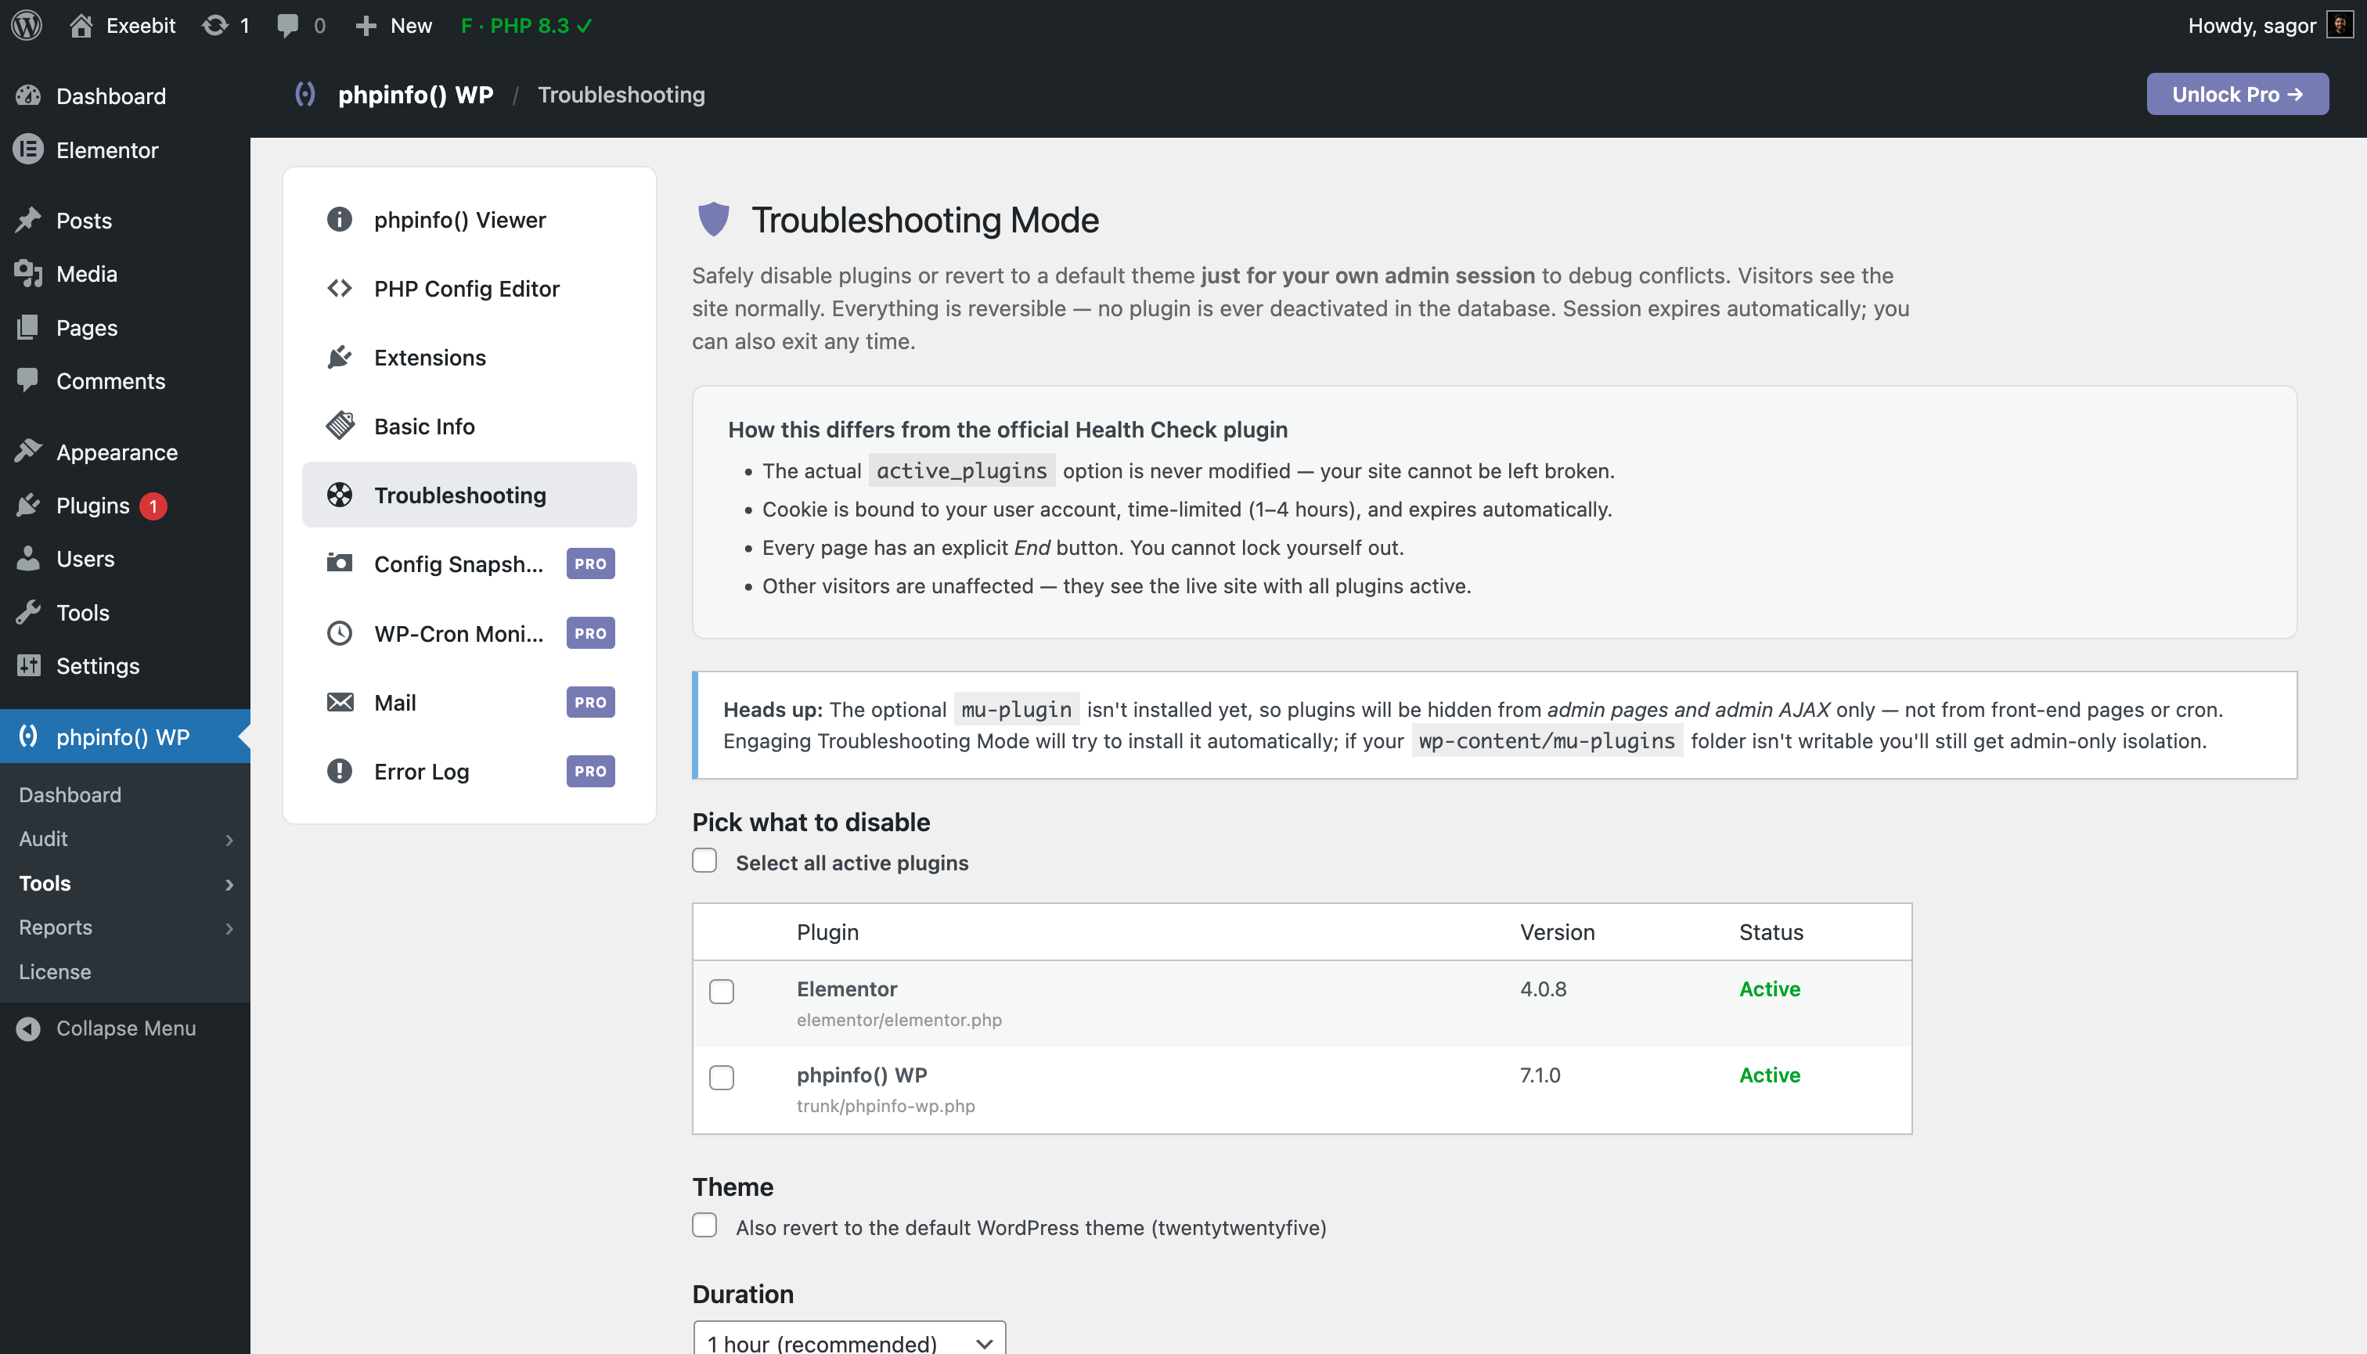Click the PRO badge next to Config Snapshots
The height and width of the screenshot is (1354, 2367).
coord(591,564)
